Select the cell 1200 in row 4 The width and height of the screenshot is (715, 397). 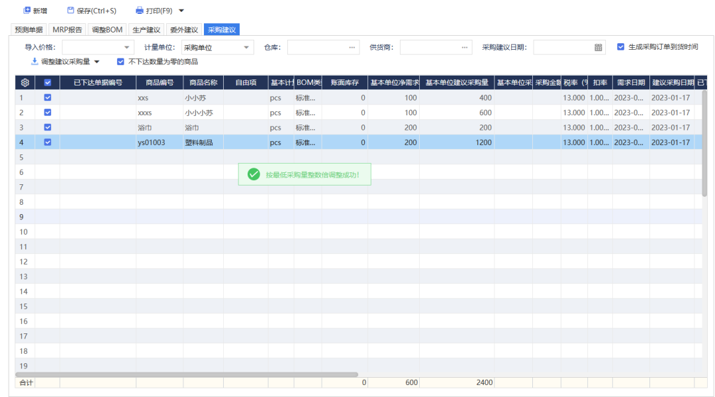click(456, 142)
